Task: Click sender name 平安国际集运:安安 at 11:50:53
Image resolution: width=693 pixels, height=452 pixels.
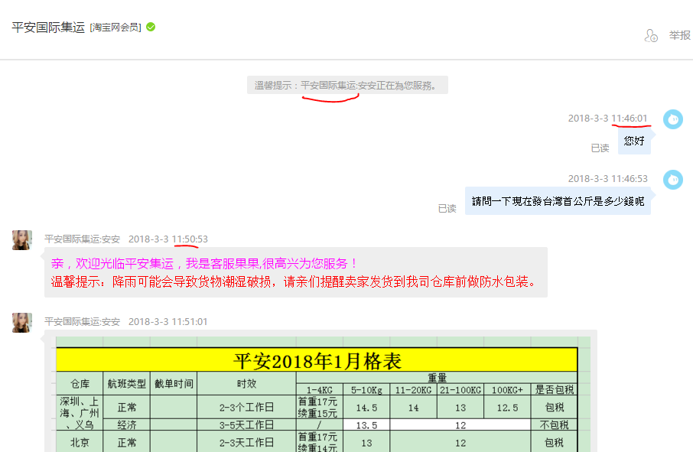Action: [x=82, y=239]
